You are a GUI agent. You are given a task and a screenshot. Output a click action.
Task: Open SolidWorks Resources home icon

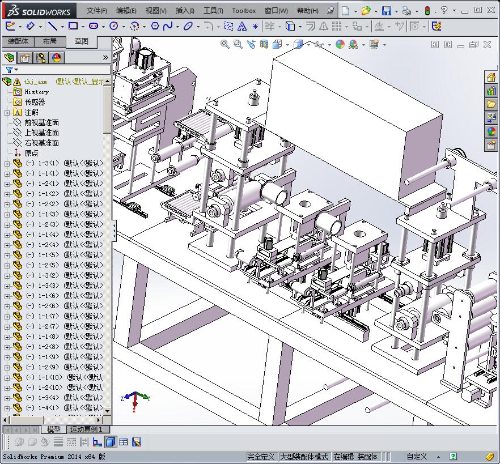(x=491, y=77)
